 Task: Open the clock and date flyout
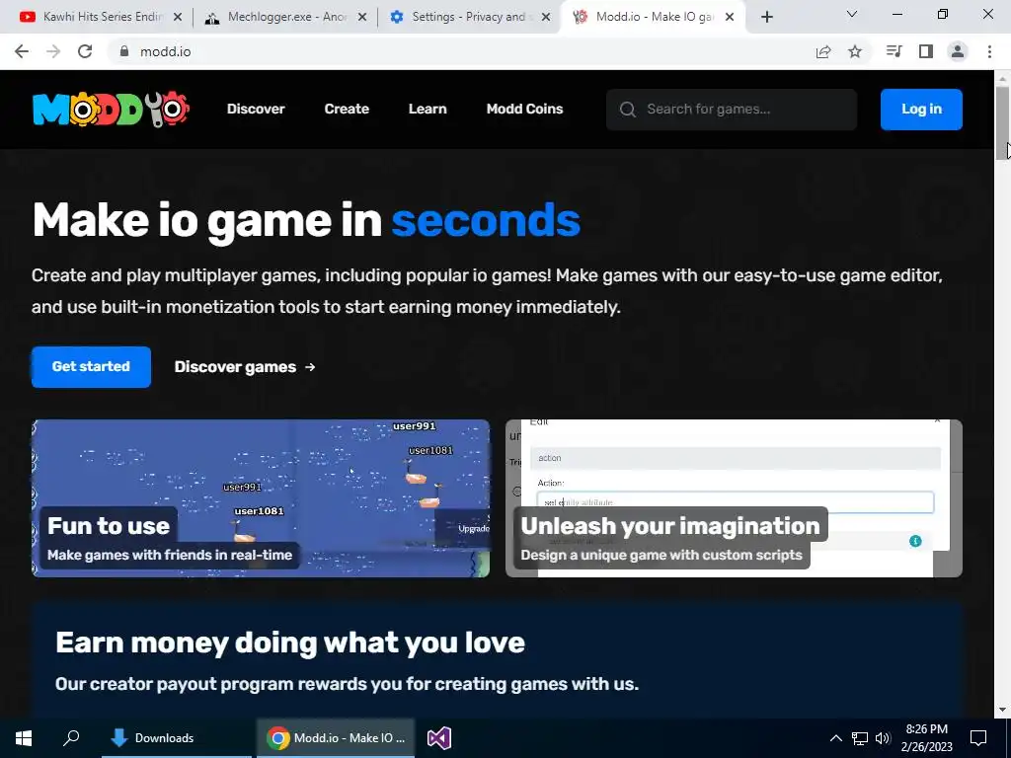926,738
